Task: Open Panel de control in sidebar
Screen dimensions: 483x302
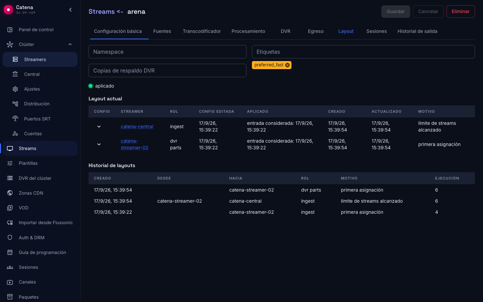Action: point(40,30)
